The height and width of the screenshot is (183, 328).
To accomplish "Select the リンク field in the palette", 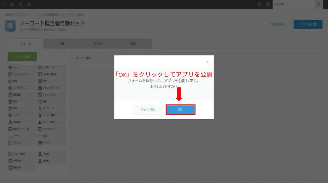I will [x=22, y=115].
